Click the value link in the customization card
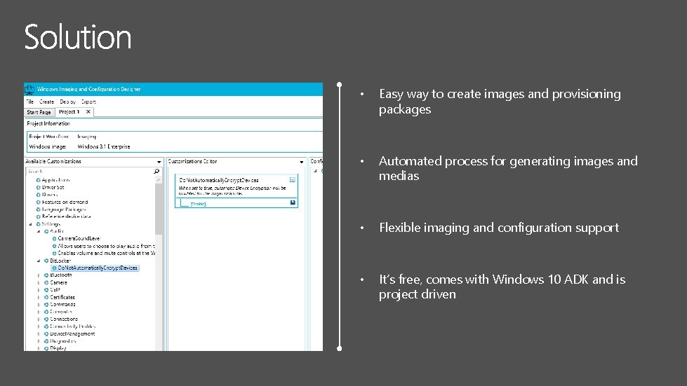Viewport: 687px width, 386px height. [x=198, y=204]
